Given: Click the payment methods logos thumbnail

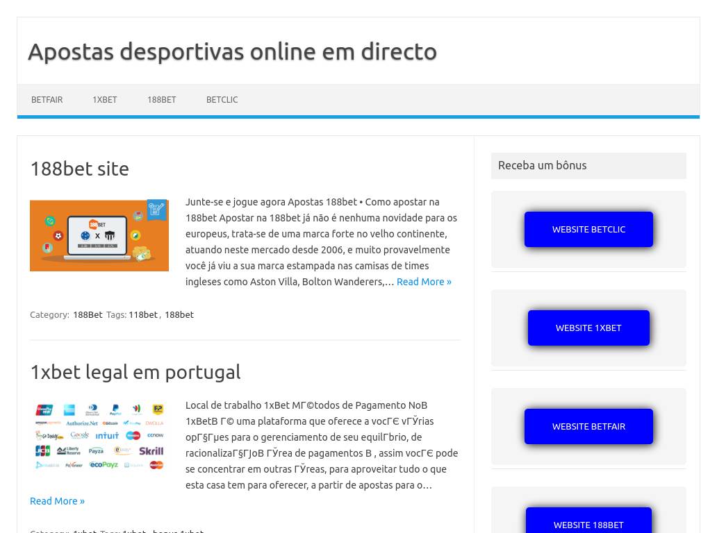Looking at the screenshot, I should point(99,437).
